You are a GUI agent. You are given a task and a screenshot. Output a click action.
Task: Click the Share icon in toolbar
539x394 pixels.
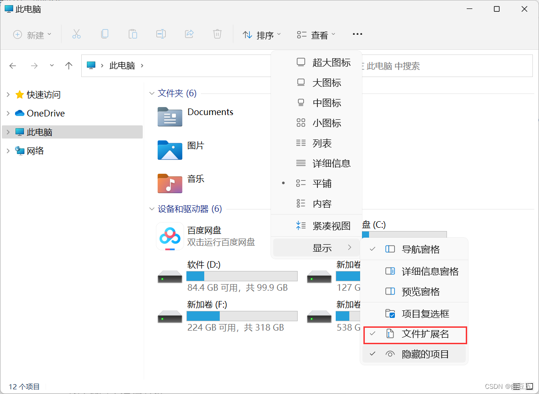click(x=189, y=34)
